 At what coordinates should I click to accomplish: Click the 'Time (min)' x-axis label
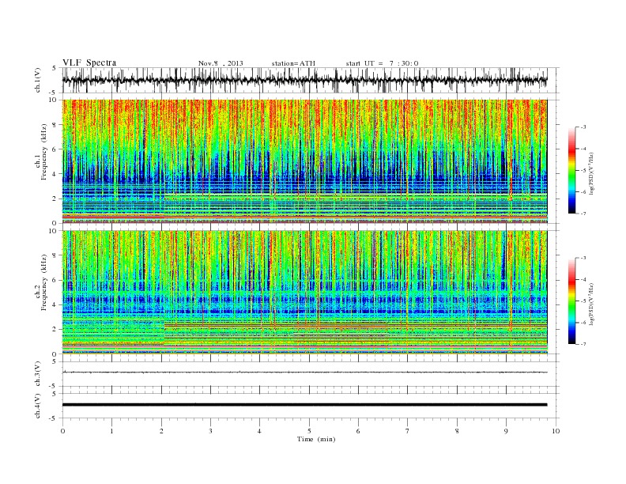(316, 439)
